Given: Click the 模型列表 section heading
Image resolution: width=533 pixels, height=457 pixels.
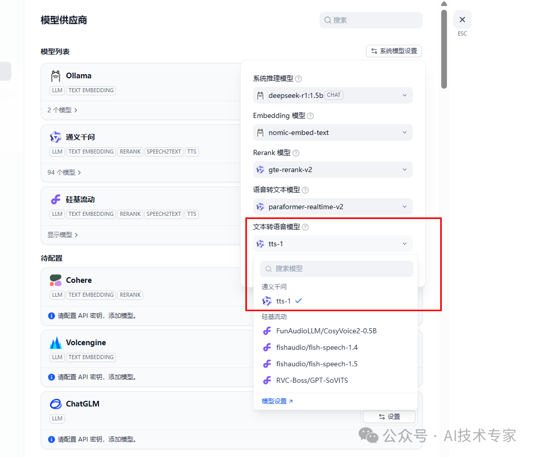Looking at the screenshot, I should pos(55,52).
